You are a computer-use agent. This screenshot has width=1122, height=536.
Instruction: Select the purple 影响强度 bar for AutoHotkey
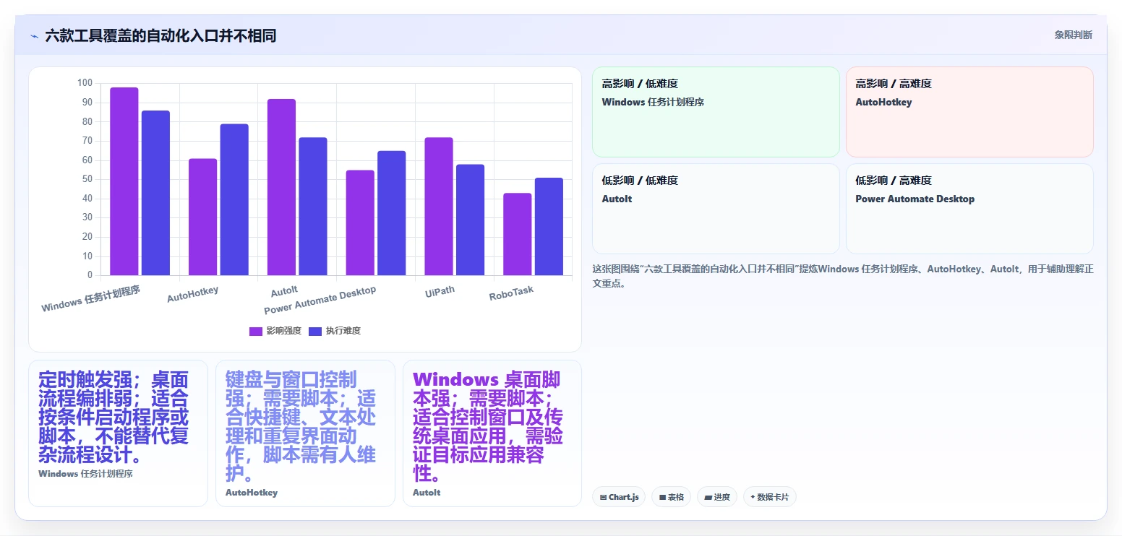(x=202, y=217)
